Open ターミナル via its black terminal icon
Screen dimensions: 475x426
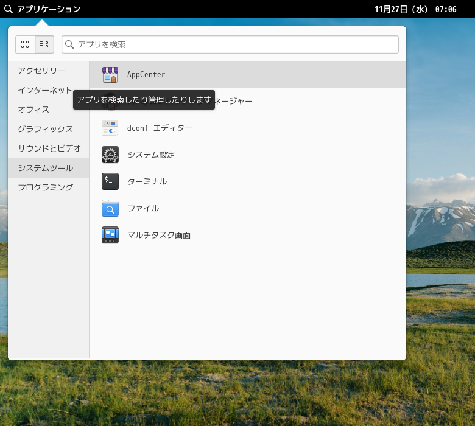point(110,181)
